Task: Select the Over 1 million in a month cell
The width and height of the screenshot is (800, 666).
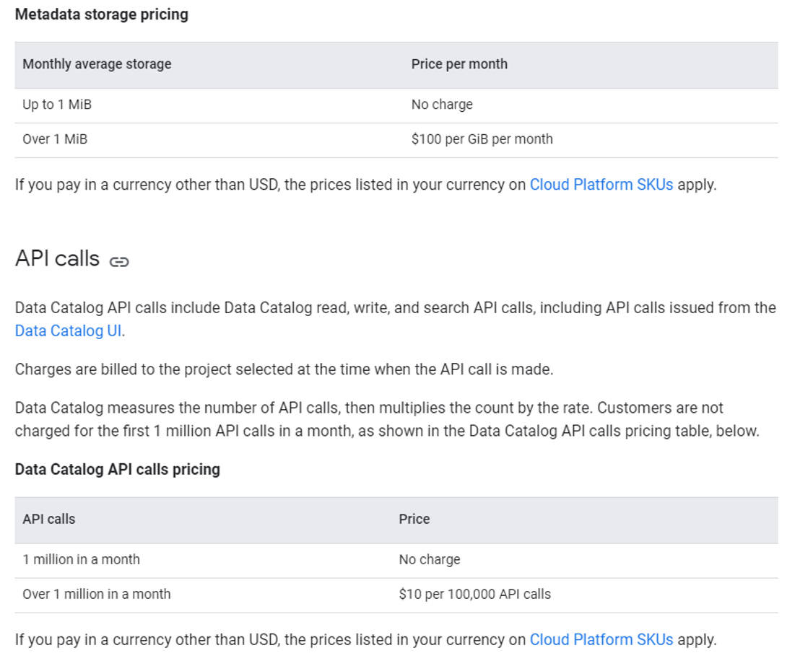Action: coord(97,595)
